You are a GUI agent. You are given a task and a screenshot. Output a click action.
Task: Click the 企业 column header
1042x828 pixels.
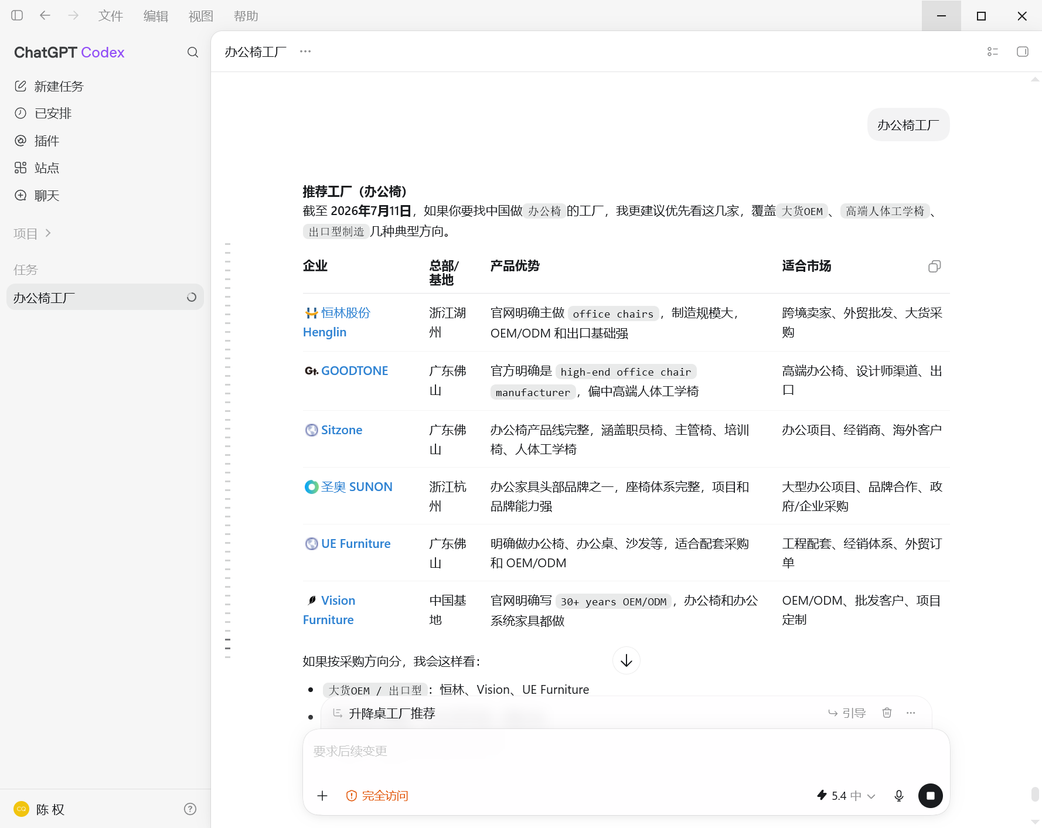point(315,266)
